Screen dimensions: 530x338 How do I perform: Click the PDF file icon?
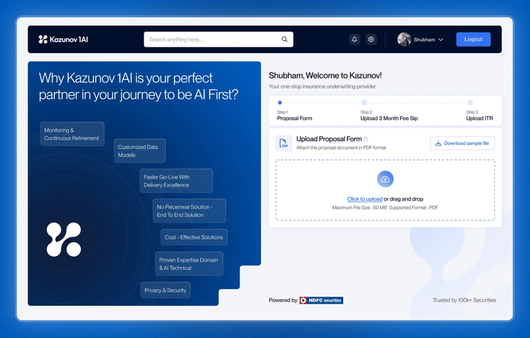[284, 143]
